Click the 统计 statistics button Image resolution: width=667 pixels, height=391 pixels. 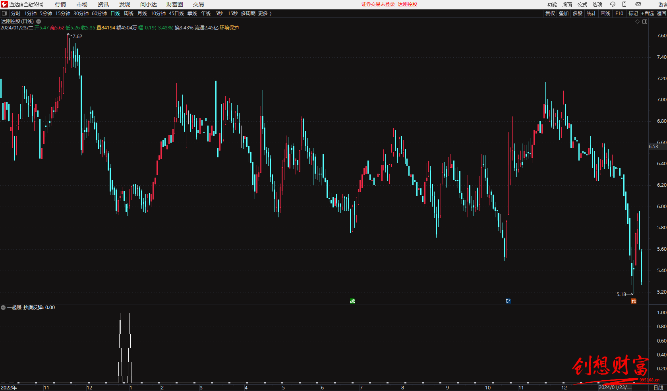(592, 14)
